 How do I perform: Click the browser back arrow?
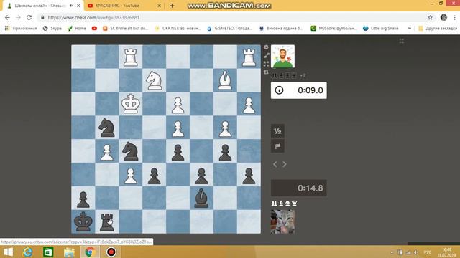click(7, 17)
